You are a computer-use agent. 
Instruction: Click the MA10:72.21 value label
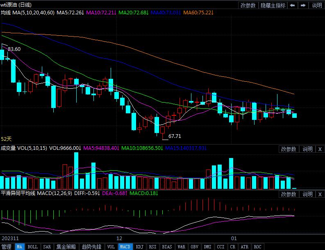(101, 13)
